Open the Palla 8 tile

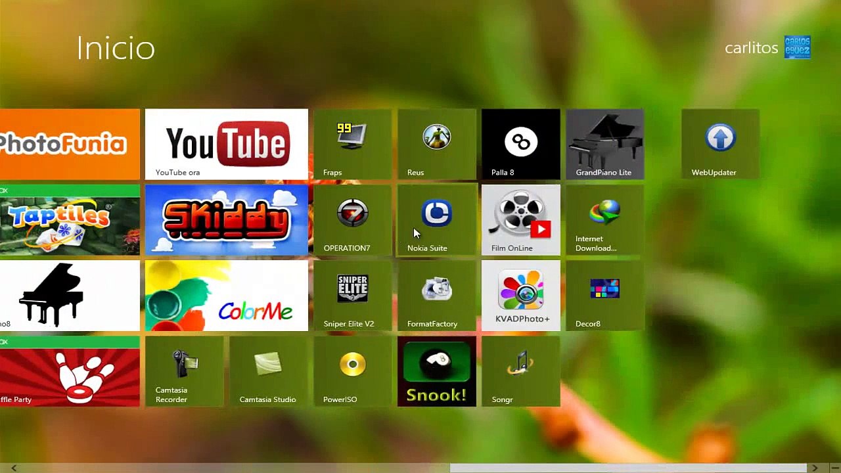pos(520,144)
